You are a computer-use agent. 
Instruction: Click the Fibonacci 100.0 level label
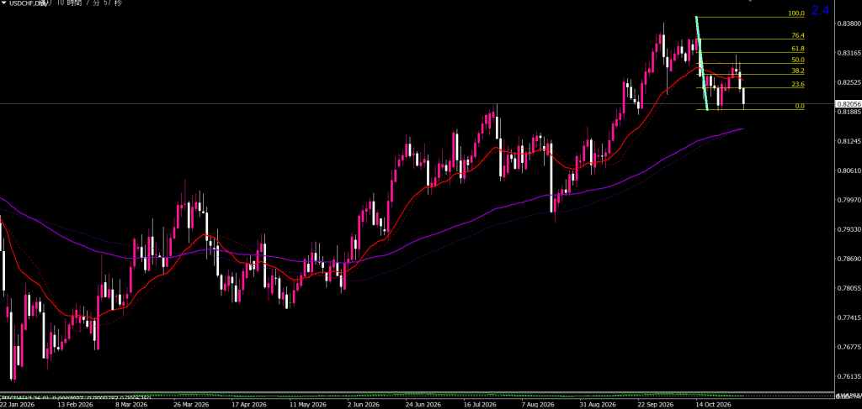click(796, 13)
